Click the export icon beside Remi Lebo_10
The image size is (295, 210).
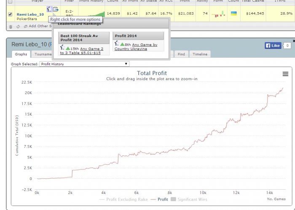56,9
